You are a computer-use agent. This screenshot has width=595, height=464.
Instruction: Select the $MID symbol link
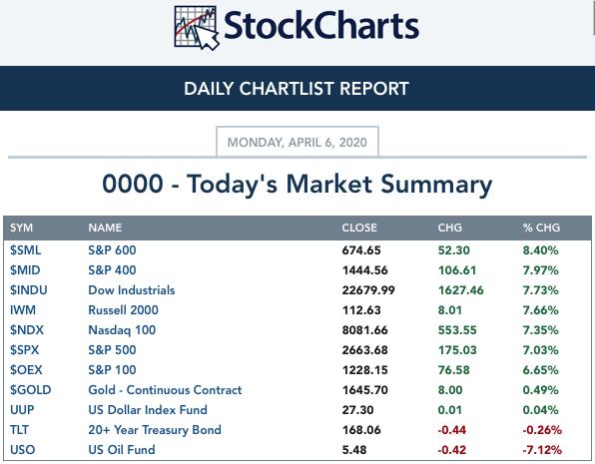pyautogui.click(x=25, y=270)
